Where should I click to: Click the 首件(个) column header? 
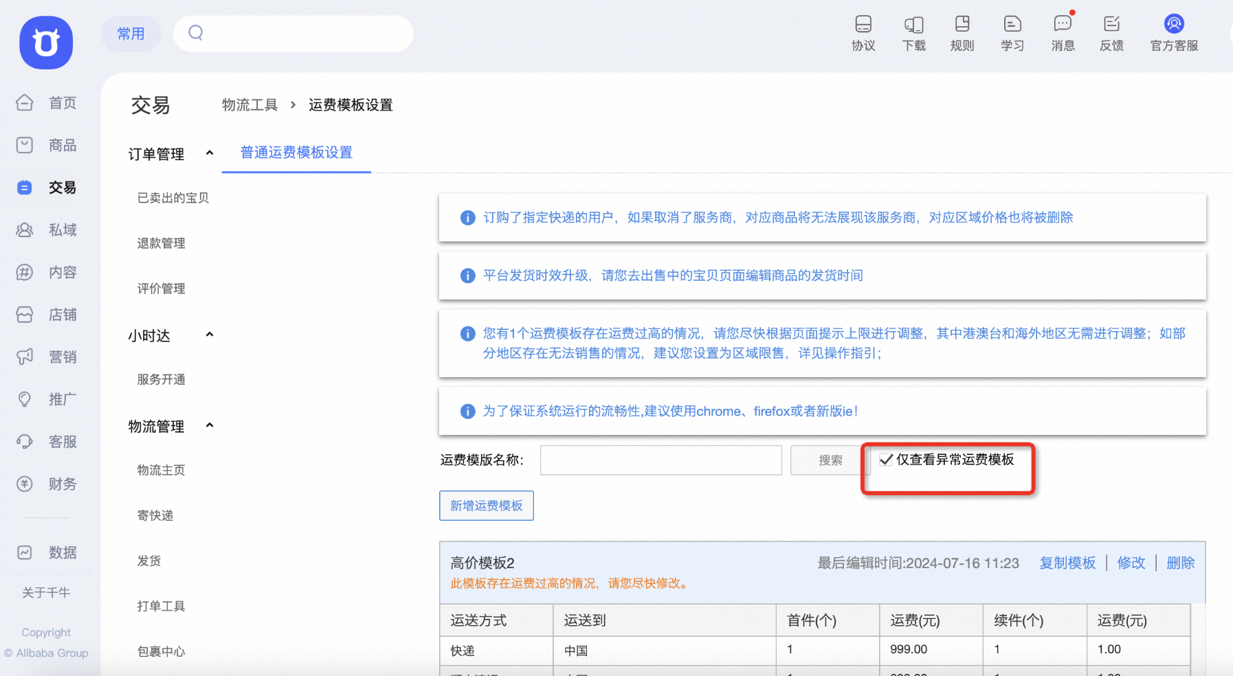point(828,620)
